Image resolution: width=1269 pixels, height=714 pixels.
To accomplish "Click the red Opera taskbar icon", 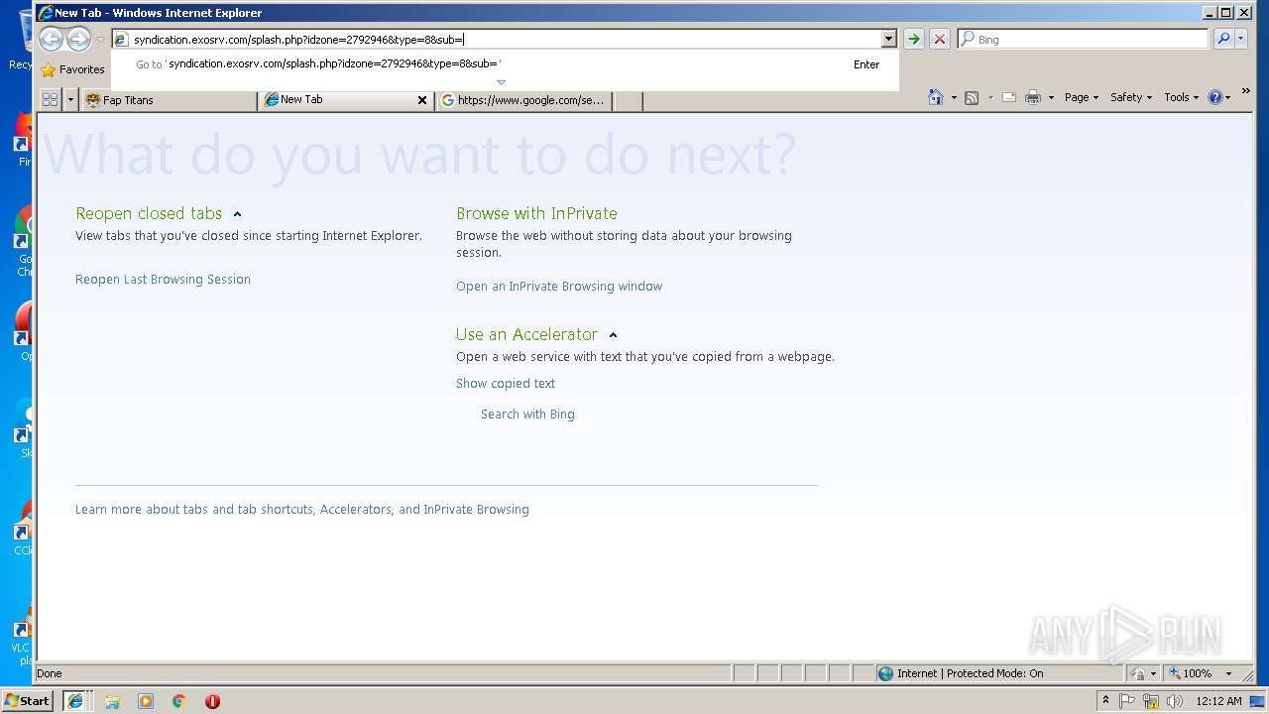I will click(212, 701).
